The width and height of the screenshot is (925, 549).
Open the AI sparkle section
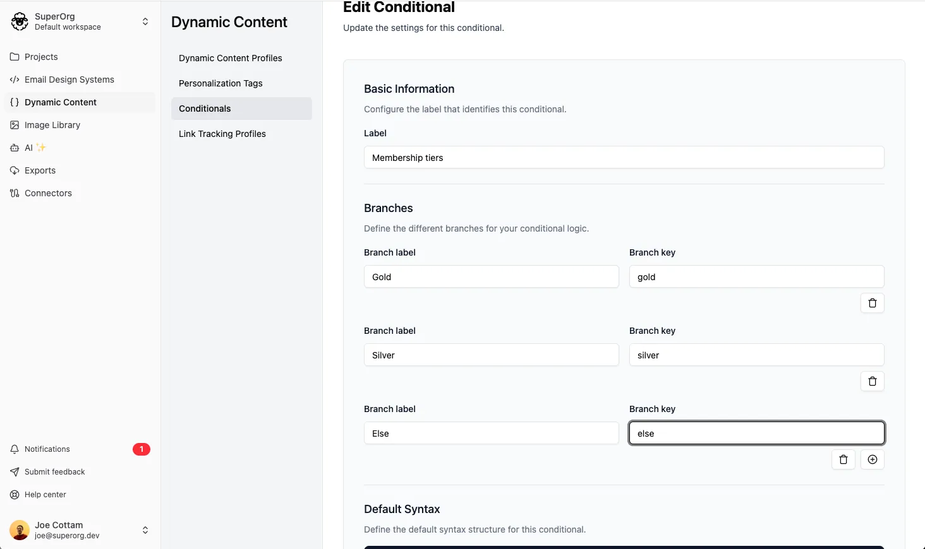(29, 148)
